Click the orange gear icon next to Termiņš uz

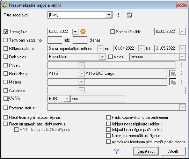[x=83, y=32]
